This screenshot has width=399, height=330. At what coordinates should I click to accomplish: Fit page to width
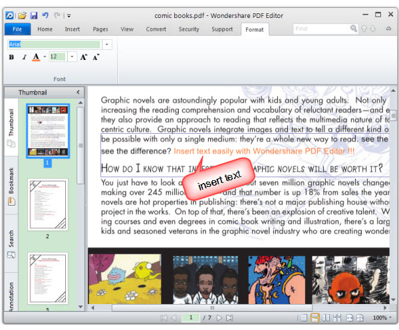coord(350,318)
